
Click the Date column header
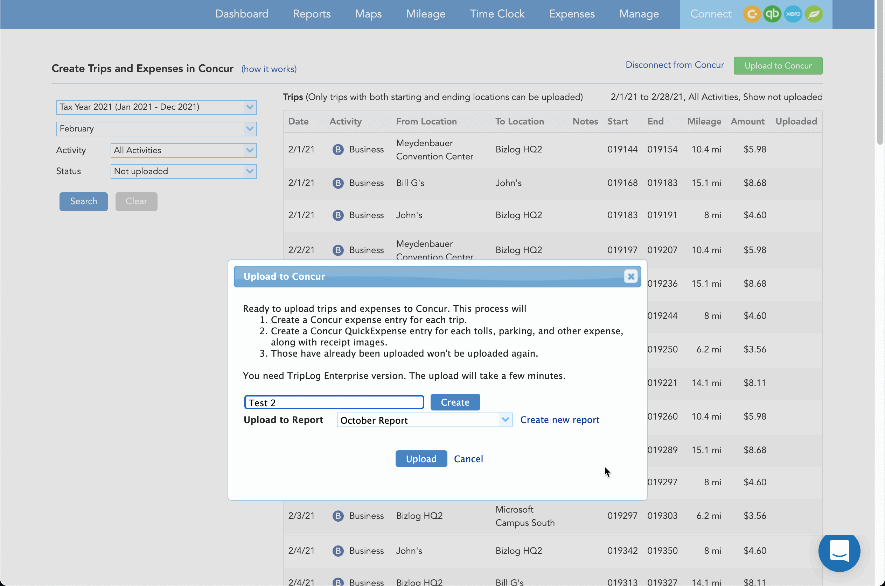(x=298, y=121)
